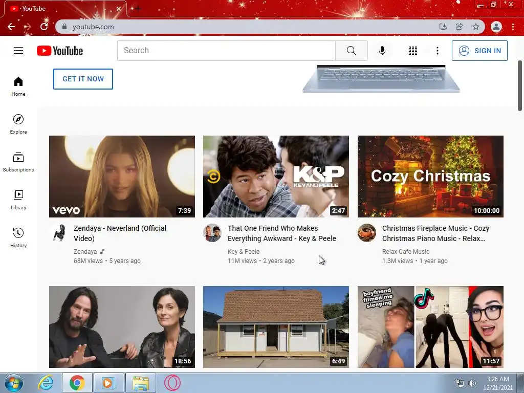Click the volume speaker tray icon
Image resolution: width=524 pixels, height=393 pixels.
[x=472, y=383]
